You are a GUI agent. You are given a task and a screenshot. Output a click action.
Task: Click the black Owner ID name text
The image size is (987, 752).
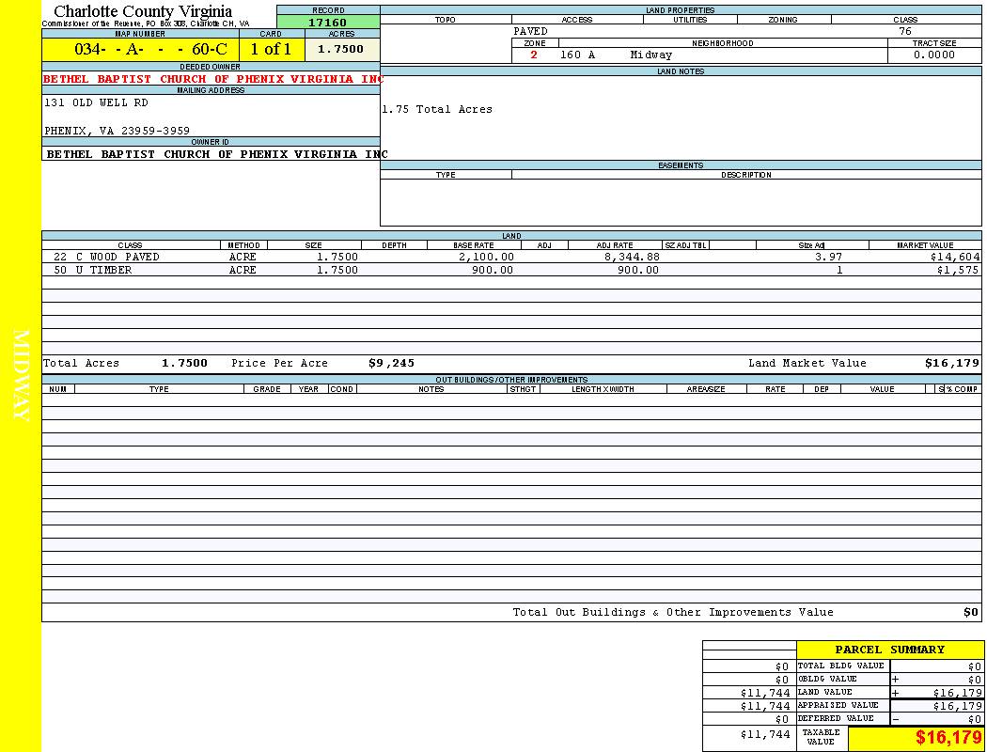216,153
